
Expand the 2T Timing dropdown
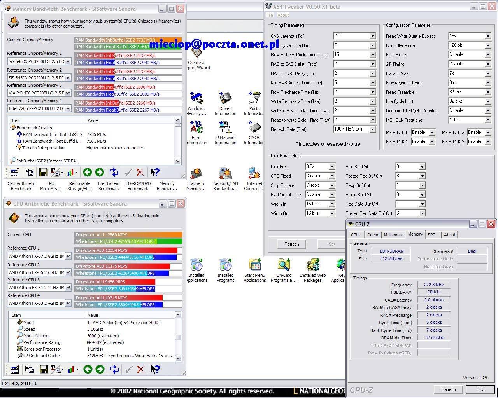click(487, 64)
